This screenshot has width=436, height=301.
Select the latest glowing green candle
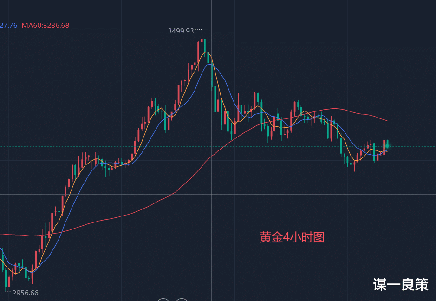coord(387,145)
